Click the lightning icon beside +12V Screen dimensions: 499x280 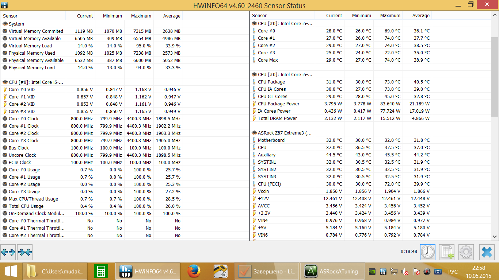(x=254, y=199)
